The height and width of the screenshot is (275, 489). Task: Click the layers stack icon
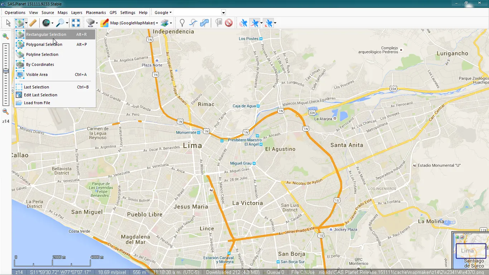[x=164, y=23]
